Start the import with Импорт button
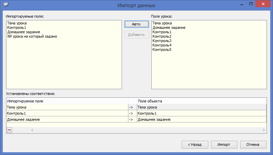Image resolution: width=273 pixels, height=155 pixels. (224, 144)
